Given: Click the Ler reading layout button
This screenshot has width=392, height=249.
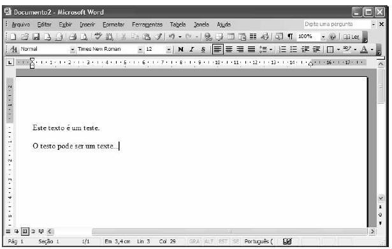Looking at the screenshot, I should [351, 37].
